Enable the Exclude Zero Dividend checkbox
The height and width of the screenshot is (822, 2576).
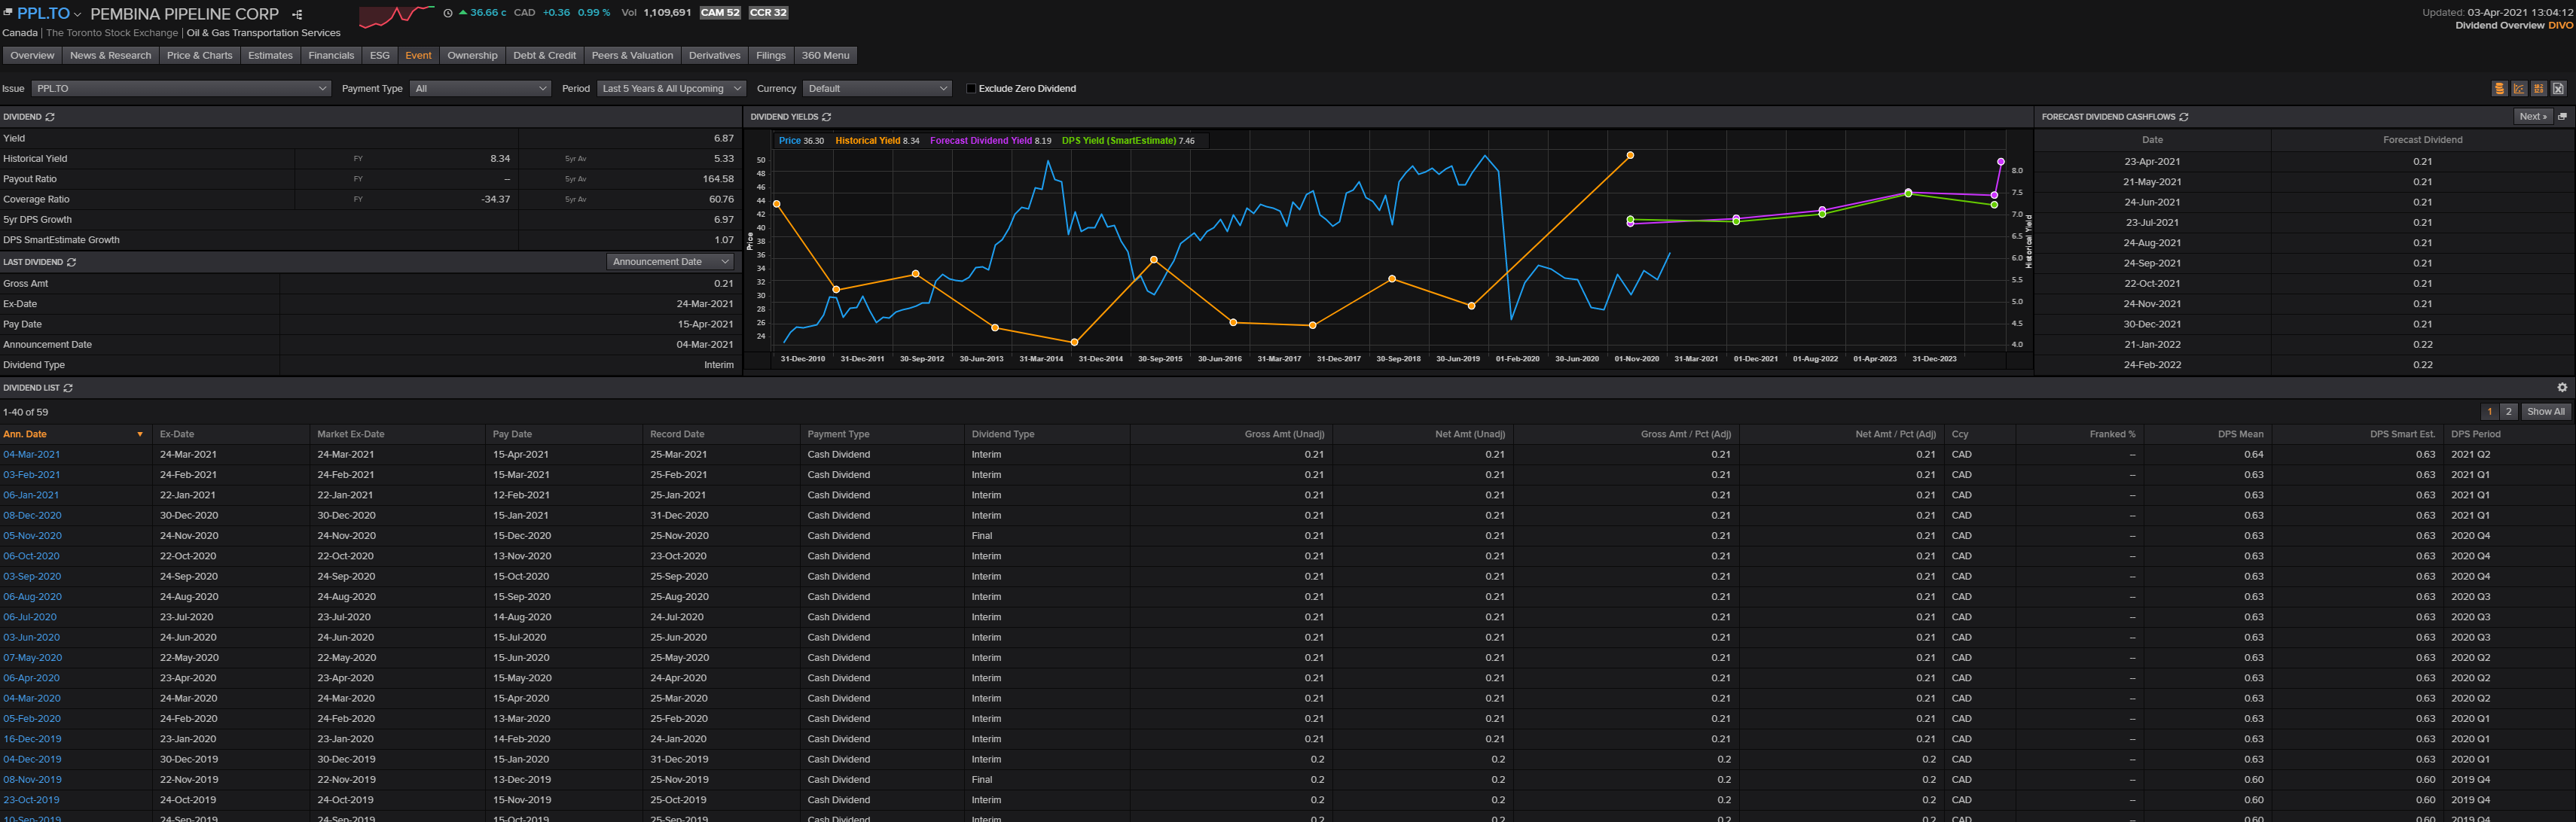click(971, 89)
